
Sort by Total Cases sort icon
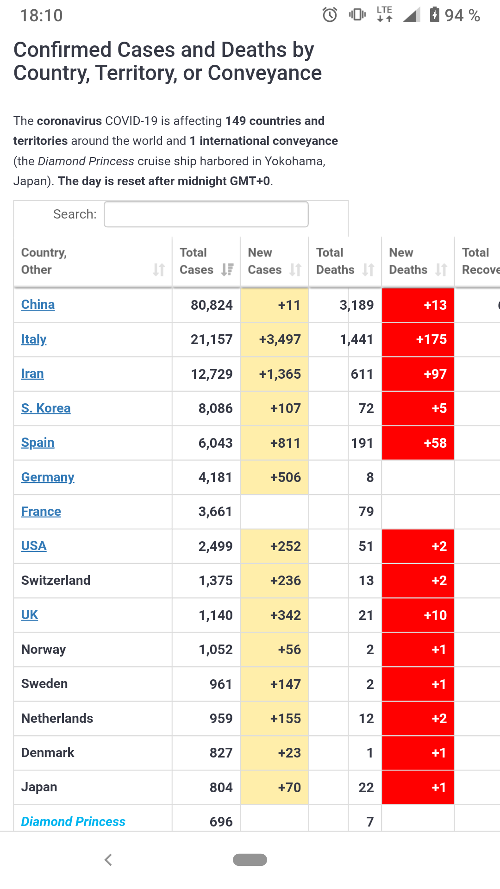coord(227,269)
